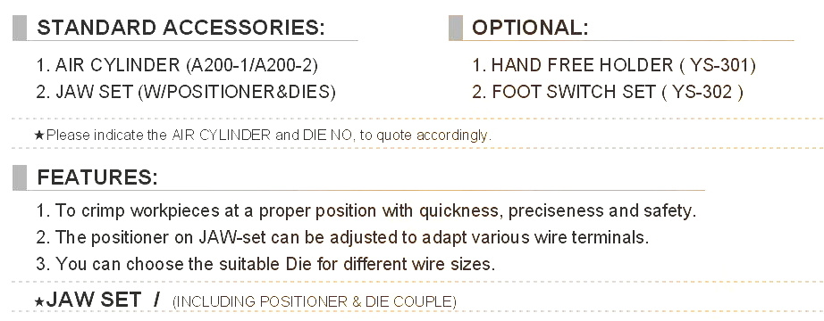Click the crimp workpieces feature line

[366, 210]
